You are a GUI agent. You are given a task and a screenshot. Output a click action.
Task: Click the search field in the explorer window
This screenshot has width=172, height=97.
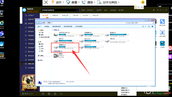click(x=142, y=23)
